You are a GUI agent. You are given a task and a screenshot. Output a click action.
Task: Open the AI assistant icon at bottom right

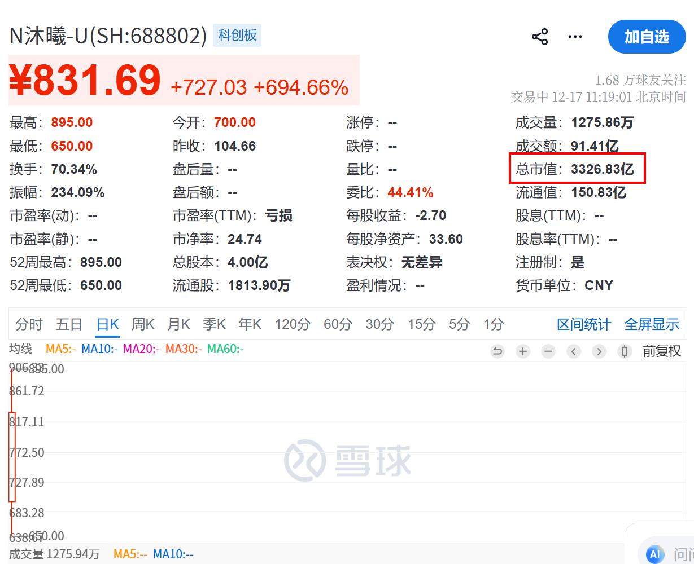[x=654, y=553]
